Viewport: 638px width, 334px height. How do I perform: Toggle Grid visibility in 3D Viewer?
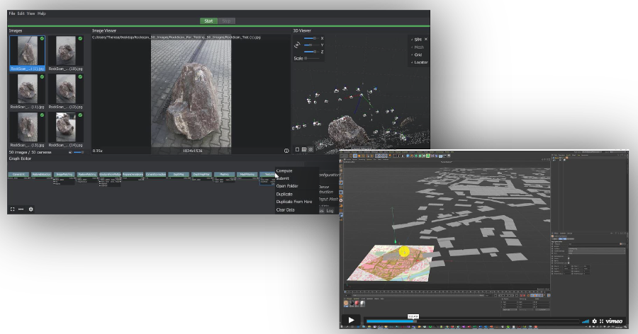coord(418,54)
